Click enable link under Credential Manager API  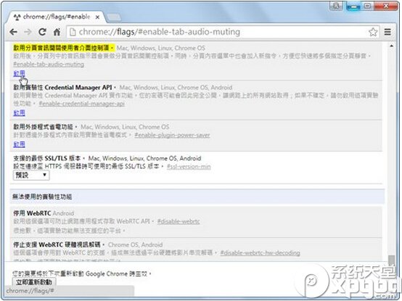19,112
